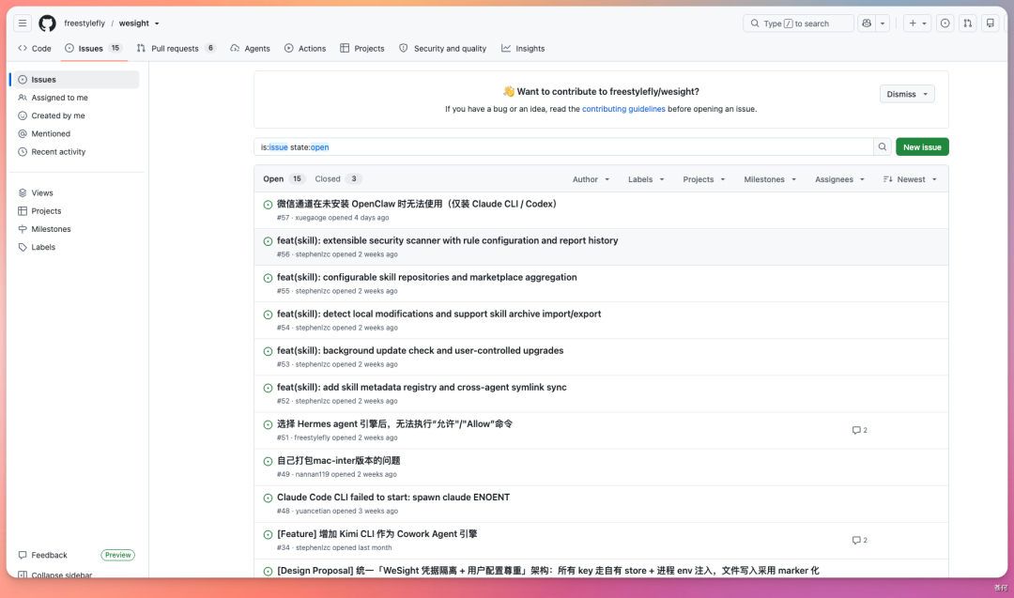Open issue add skill metadata registry
The height and width of the screenshot is (598, 1014).
[x=422, y=388]
